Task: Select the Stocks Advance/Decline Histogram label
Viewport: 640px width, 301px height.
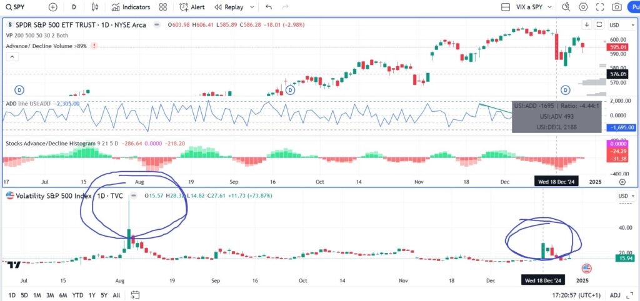Action: pyautogui.click(x=51, y=143)
